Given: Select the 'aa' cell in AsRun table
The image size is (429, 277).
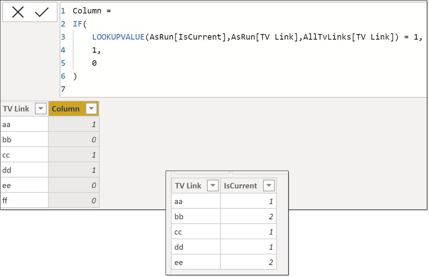Looking at the screenshot, I should [x=196, y=201].
